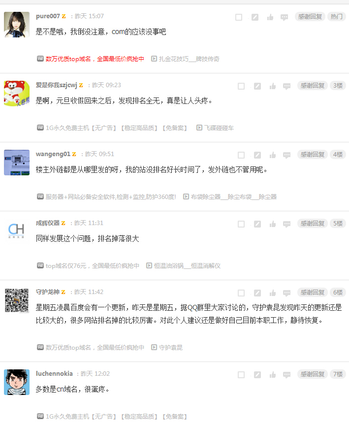
Task: Click 感谢回复 button on 7楼 post
Action: (312, 374)
